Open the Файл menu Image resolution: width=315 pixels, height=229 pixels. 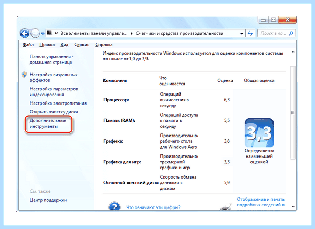pos(28,45)
